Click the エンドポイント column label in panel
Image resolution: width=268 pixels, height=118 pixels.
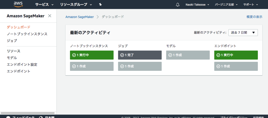[x=225, y=46]
